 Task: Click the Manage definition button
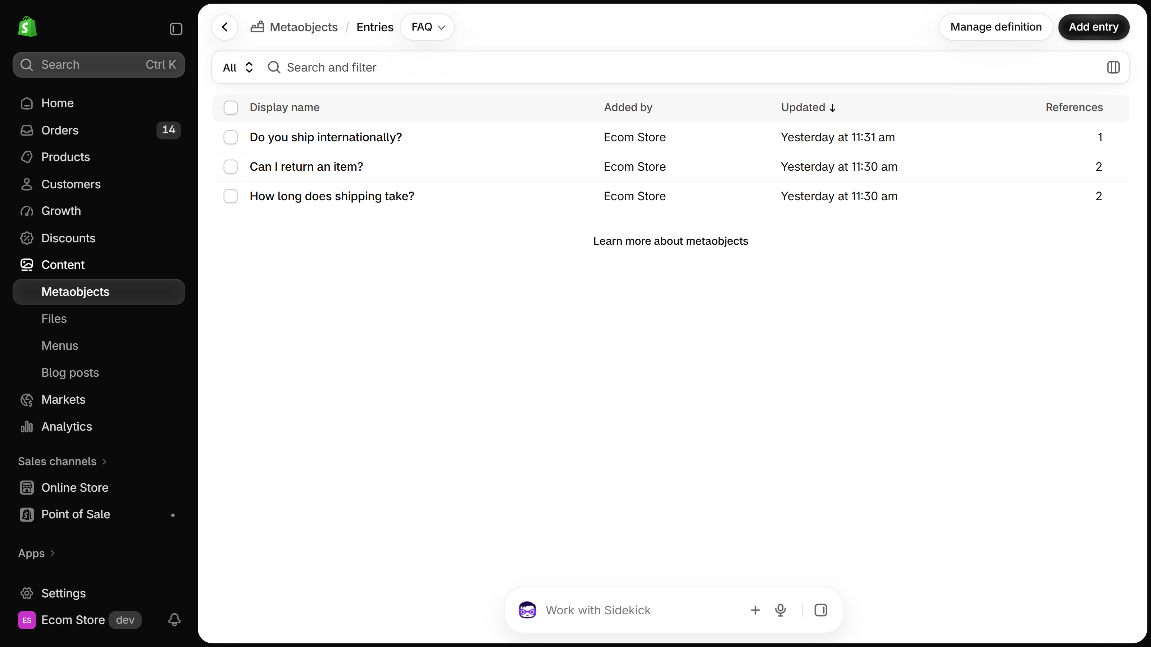(x=996, y=27)
